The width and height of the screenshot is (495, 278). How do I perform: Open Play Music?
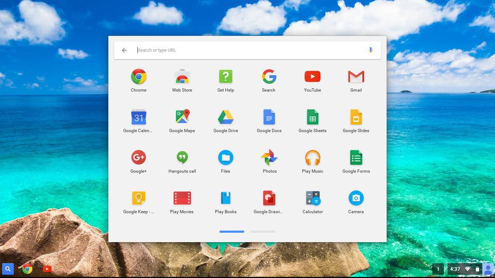(313, 157)
